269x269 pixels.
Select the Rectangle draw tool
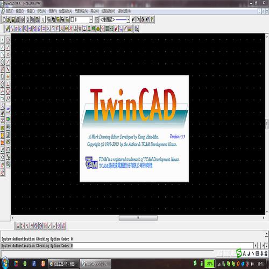[x=2, y=77]
